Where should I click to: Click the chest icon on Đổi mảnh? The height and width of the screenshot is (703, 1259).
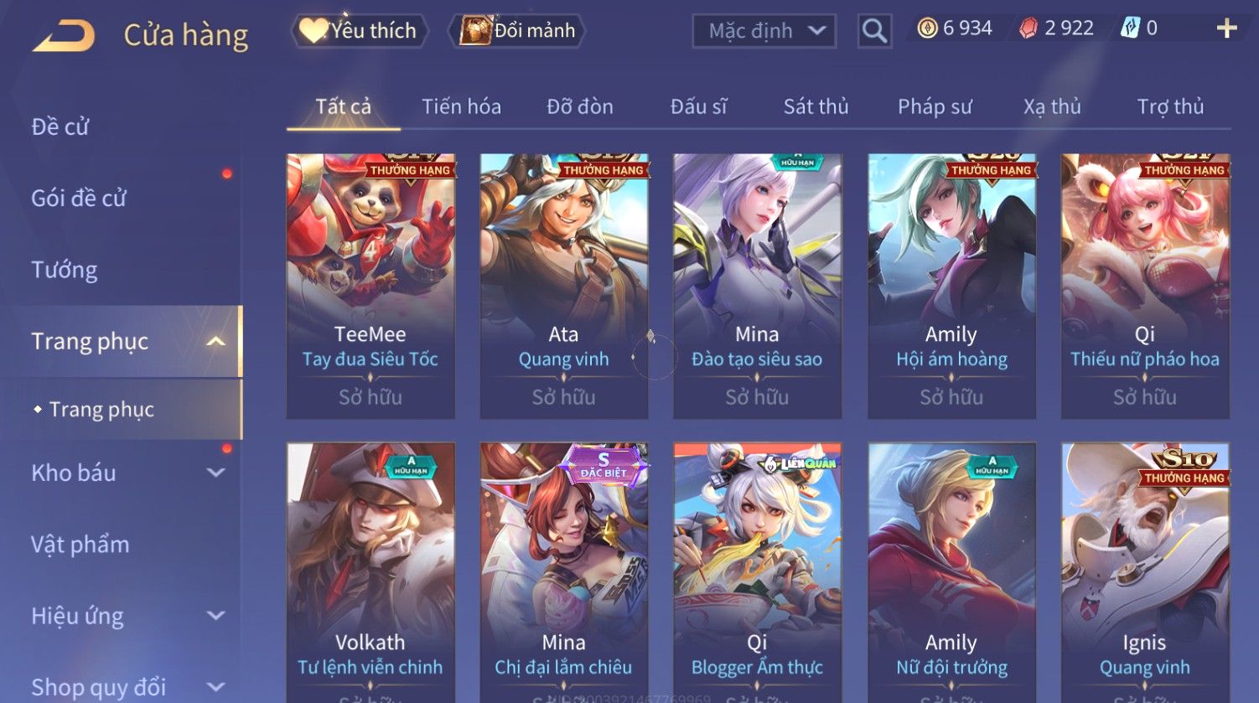pos(474,31)
